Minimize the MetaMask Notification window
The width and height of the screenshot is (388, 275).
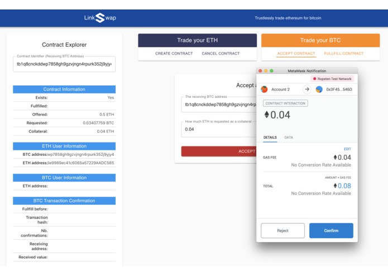coord(266,71)
